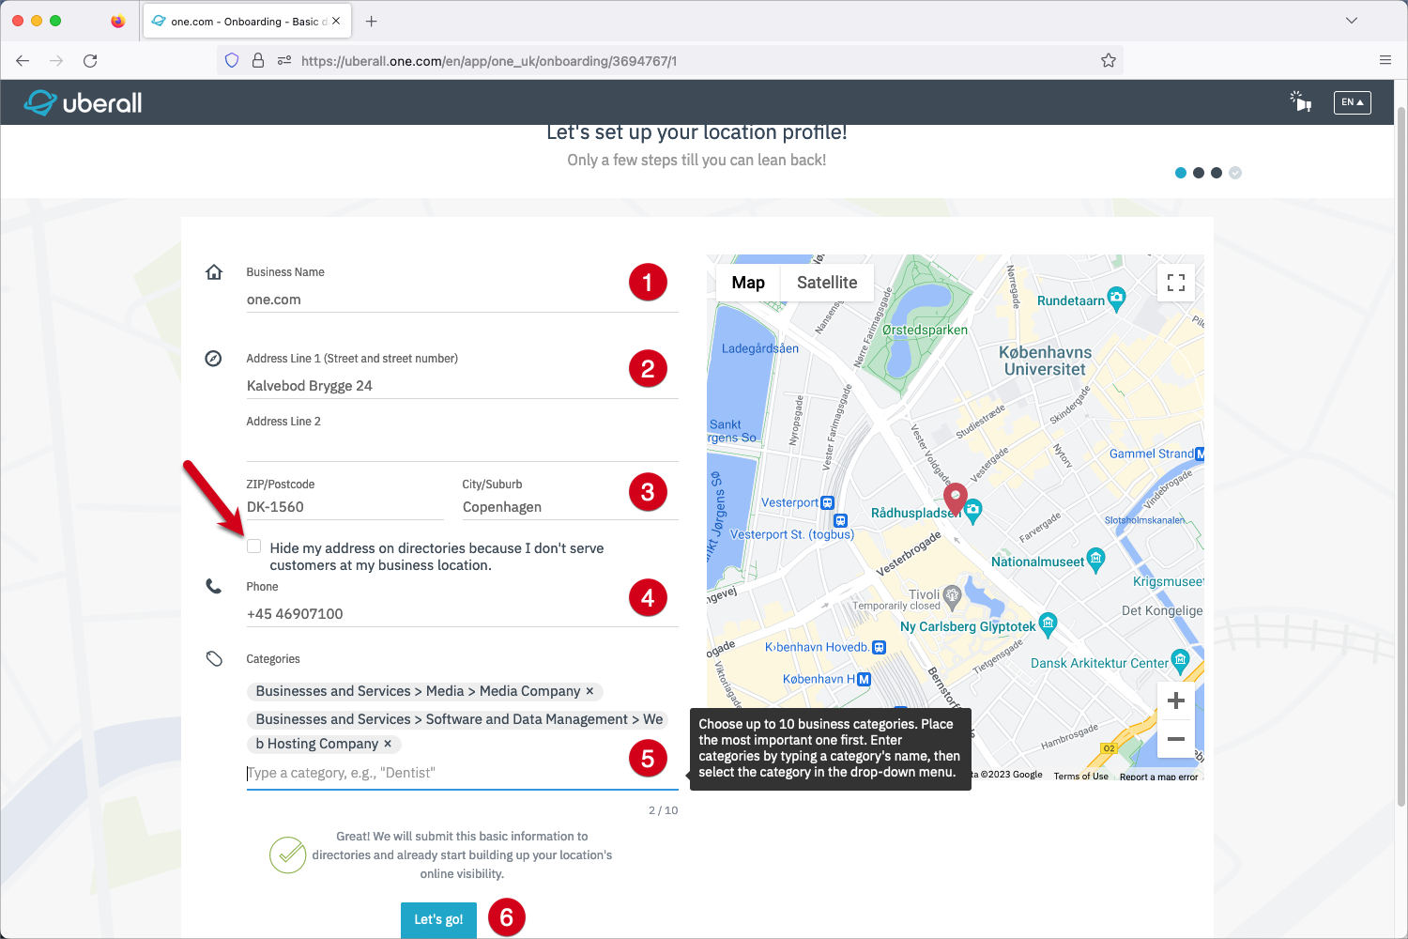The height and width of the screenshot is (939, 1408).
Task: Open the EN language dropdown
Action: (1352, 102)
